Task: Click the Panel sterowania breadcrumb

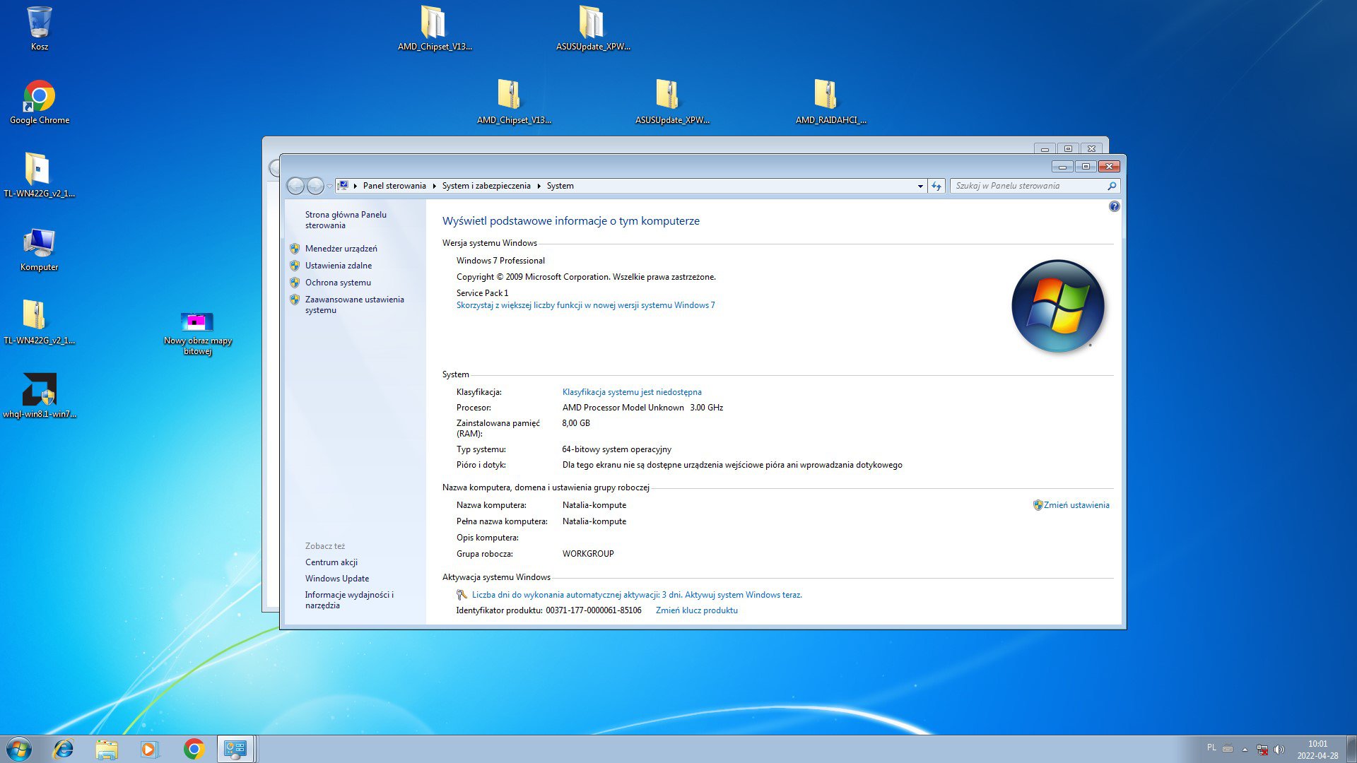Action: [x=394, y=186]
